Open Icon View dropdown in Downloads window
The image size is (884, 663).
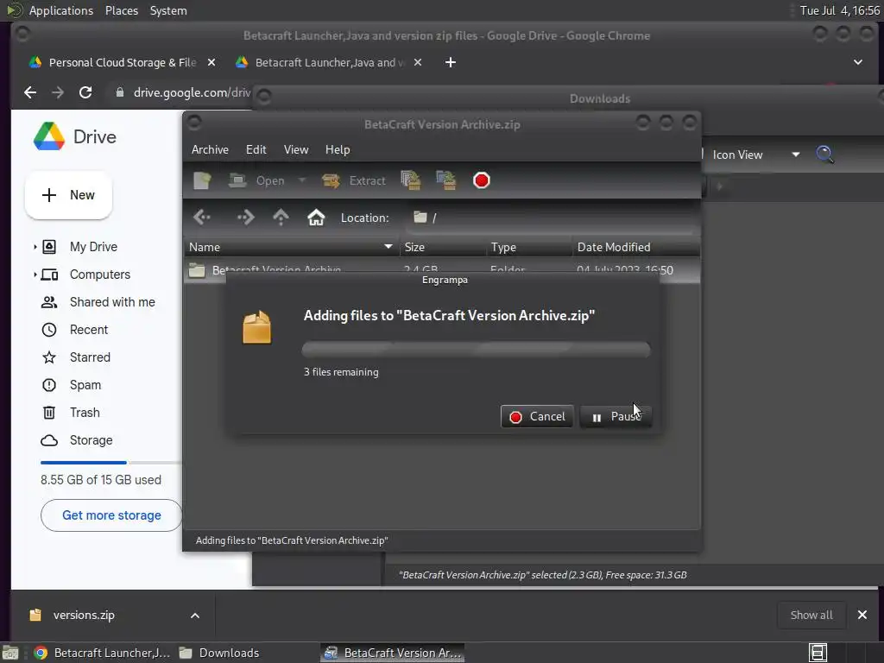pyautogui.click(x=756, y=155)
